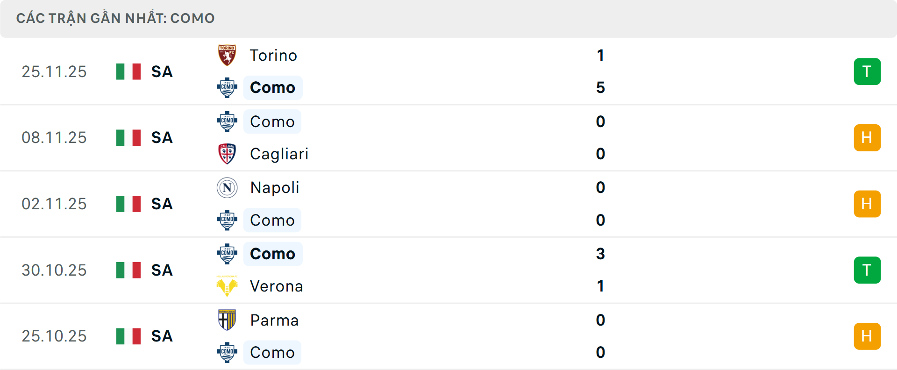The height and width of the screenshot is (370, 897).
Task: Click orange H badge for Napoli match
Action: [867, 204]
